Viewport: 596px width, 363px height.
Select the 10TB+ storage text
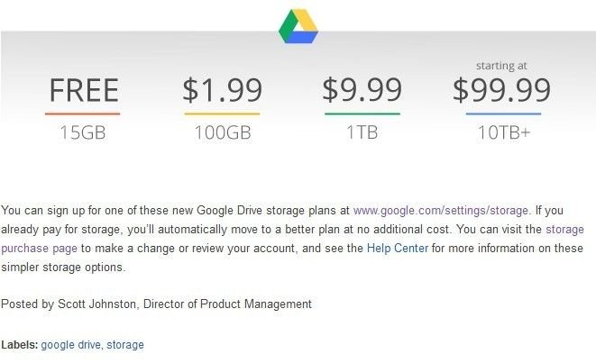click(504, 132)
